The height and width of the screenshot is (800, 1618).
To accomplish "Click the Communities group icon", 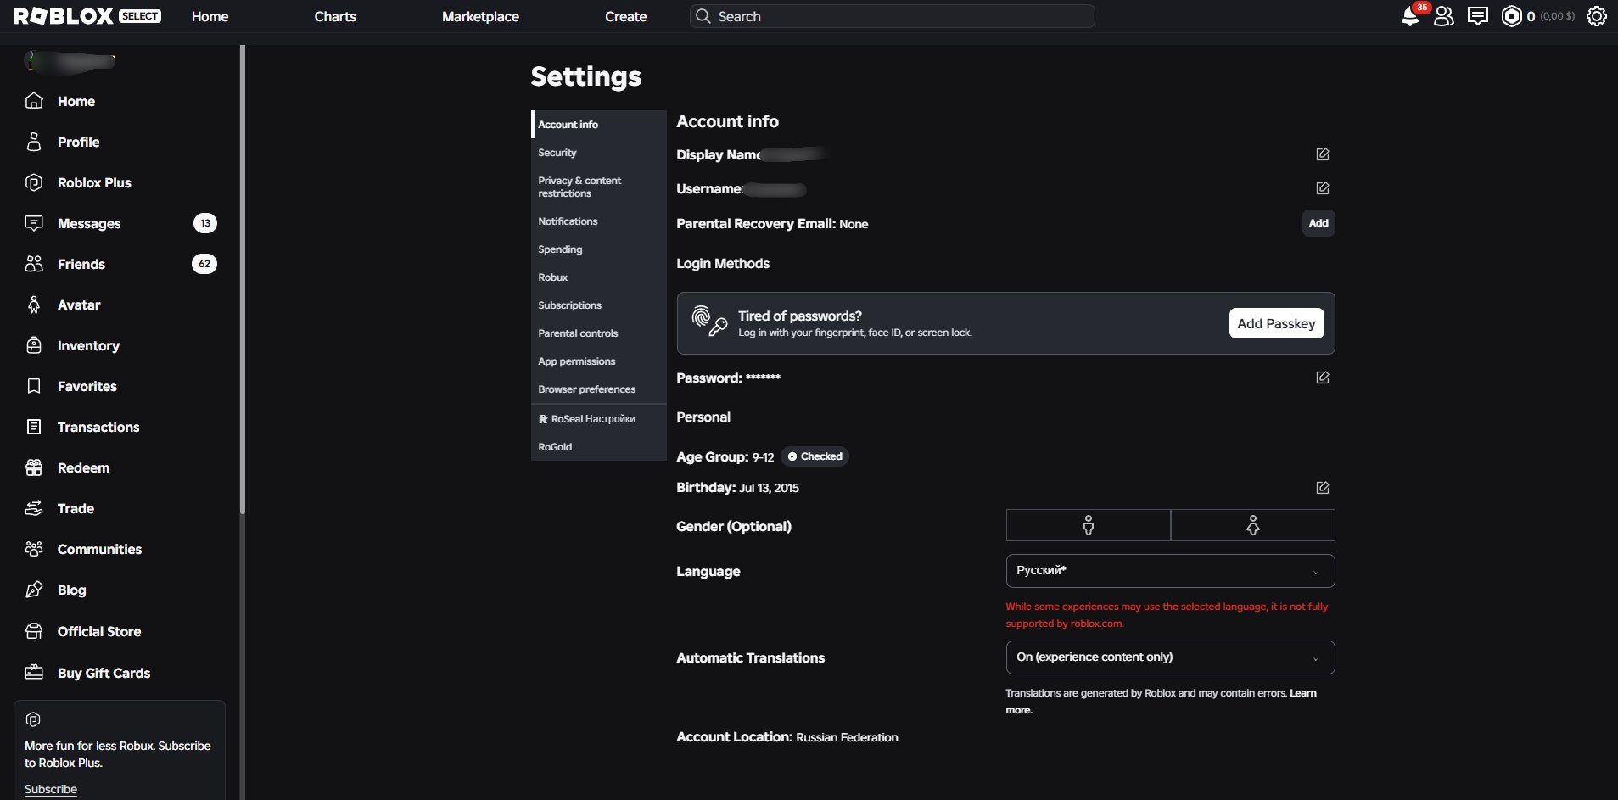I will [x=34, y=549].
